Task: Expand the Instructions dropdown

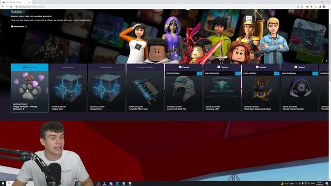Action: (19, 26)
